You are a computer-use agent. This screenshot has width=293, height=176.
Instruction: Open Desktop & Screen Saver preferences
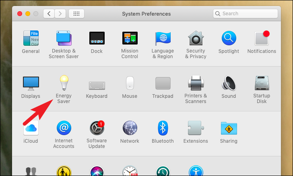pyautogui.click(x=64, y=38)
